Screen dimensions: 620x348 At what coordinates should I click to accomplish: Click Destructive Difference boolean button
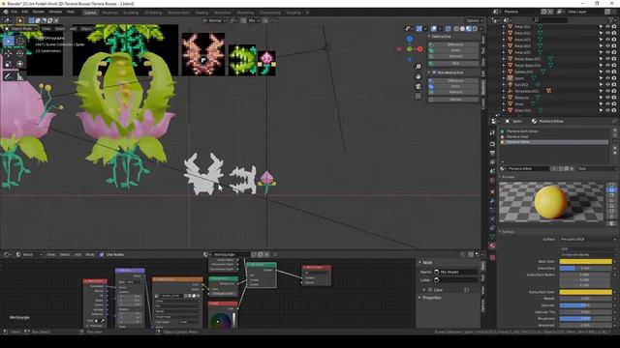click(454, 44)
